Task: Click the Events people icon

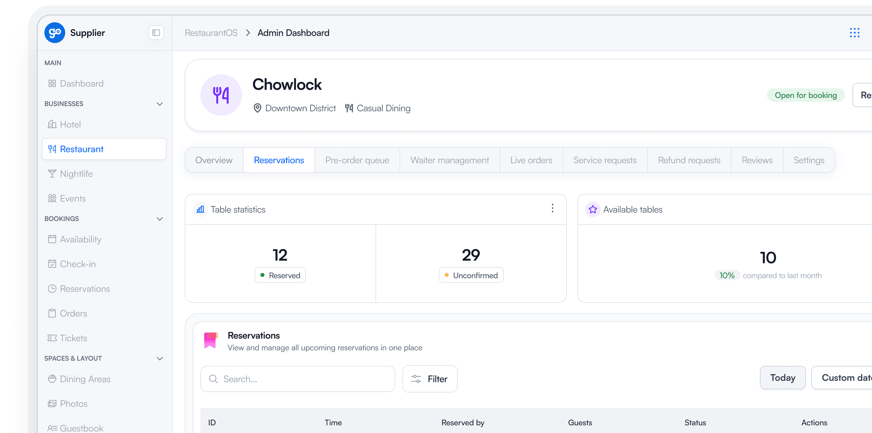Action: [52, 198]
